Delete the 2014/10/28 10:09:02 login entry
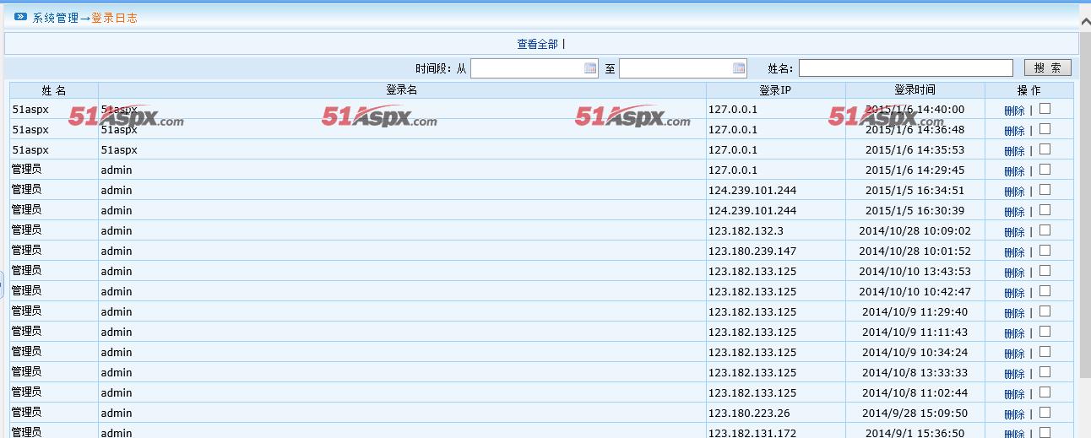Image resolution: width=1091 pixels, height=438 pixels. click(x=1014, y=232)
